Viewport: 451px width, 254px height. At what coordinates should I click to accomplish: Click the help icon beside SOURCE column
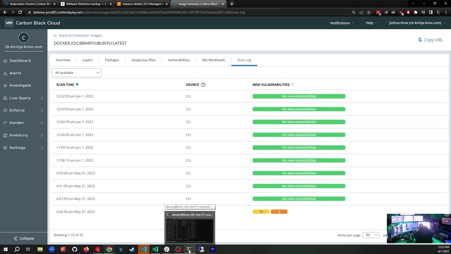203,85
